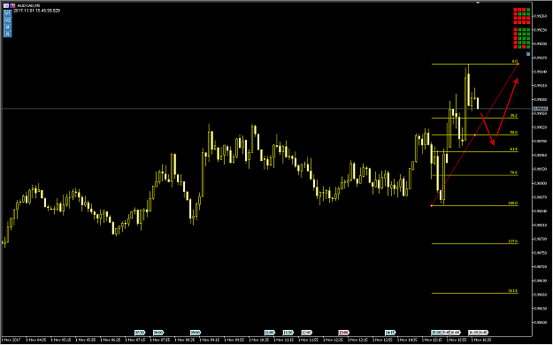This screenshot has height=345, width=553.
Task: Click the cyan 15:00 time marker
Action: pyautogui.click(x=436, y=333)
